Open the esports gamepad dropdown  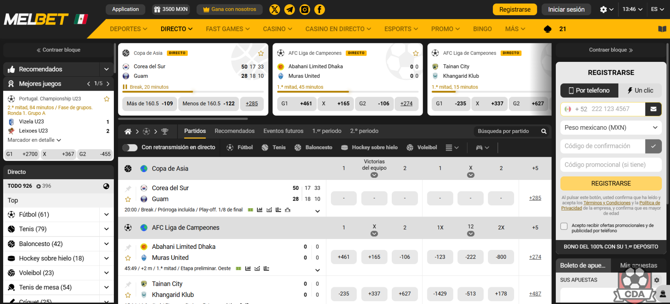tap(482, 148)
